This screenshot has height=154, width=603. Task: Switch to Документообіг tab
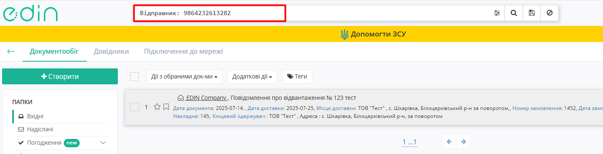coord(54,51)
